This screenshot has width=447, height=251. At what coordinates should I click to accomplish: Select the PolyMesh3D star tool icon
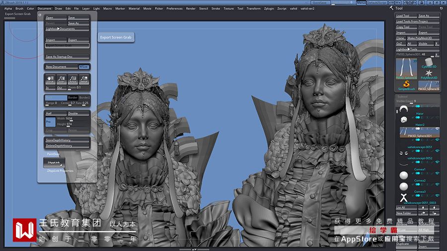pyautogui.click(x=429, y=74)
